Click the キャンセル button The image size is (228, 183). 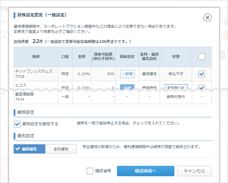click(194, 171)
